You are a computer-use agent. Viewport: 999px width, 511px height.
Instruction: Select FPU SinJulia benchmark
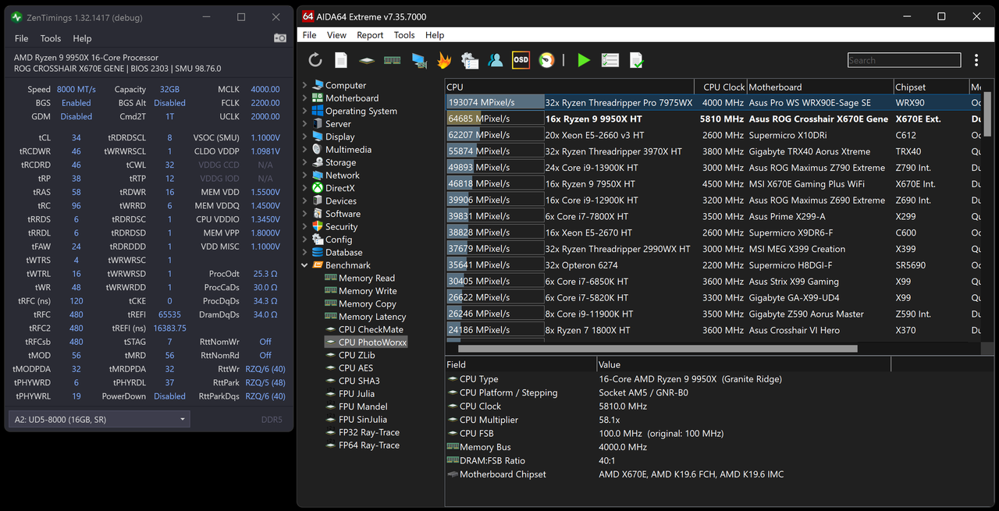click(x=364, y=419)
